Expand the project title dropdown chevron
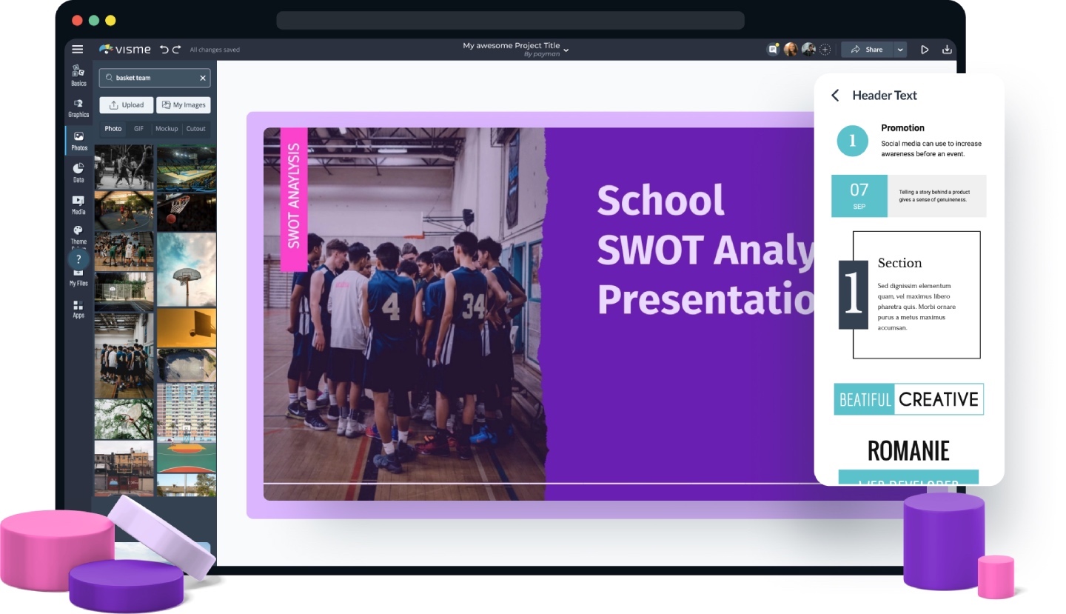 pyautogui.click(x=566, y=50)
